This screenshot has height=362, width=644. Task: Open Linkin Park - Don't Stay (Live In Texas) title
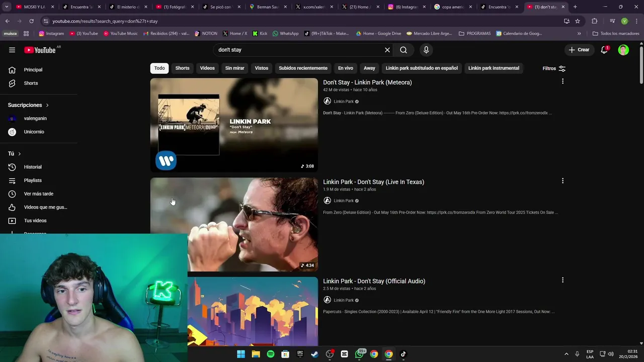(x=373, y=182)
